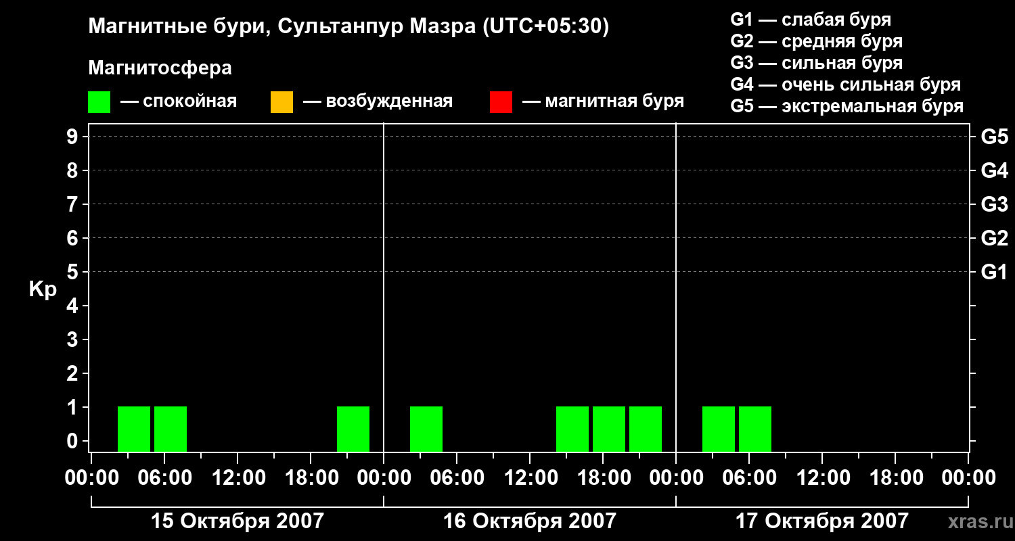Click the red 'магнитная буря' legend swatch
1015x541 pixels.
click(x=501, y=102)
